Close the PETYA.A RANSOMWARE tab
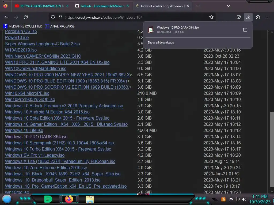This screenshot has height=205, width=274. tap(67, 6)
